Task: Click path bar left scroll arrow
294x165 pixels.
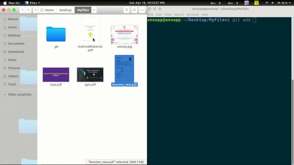Action: pos(36,10)
